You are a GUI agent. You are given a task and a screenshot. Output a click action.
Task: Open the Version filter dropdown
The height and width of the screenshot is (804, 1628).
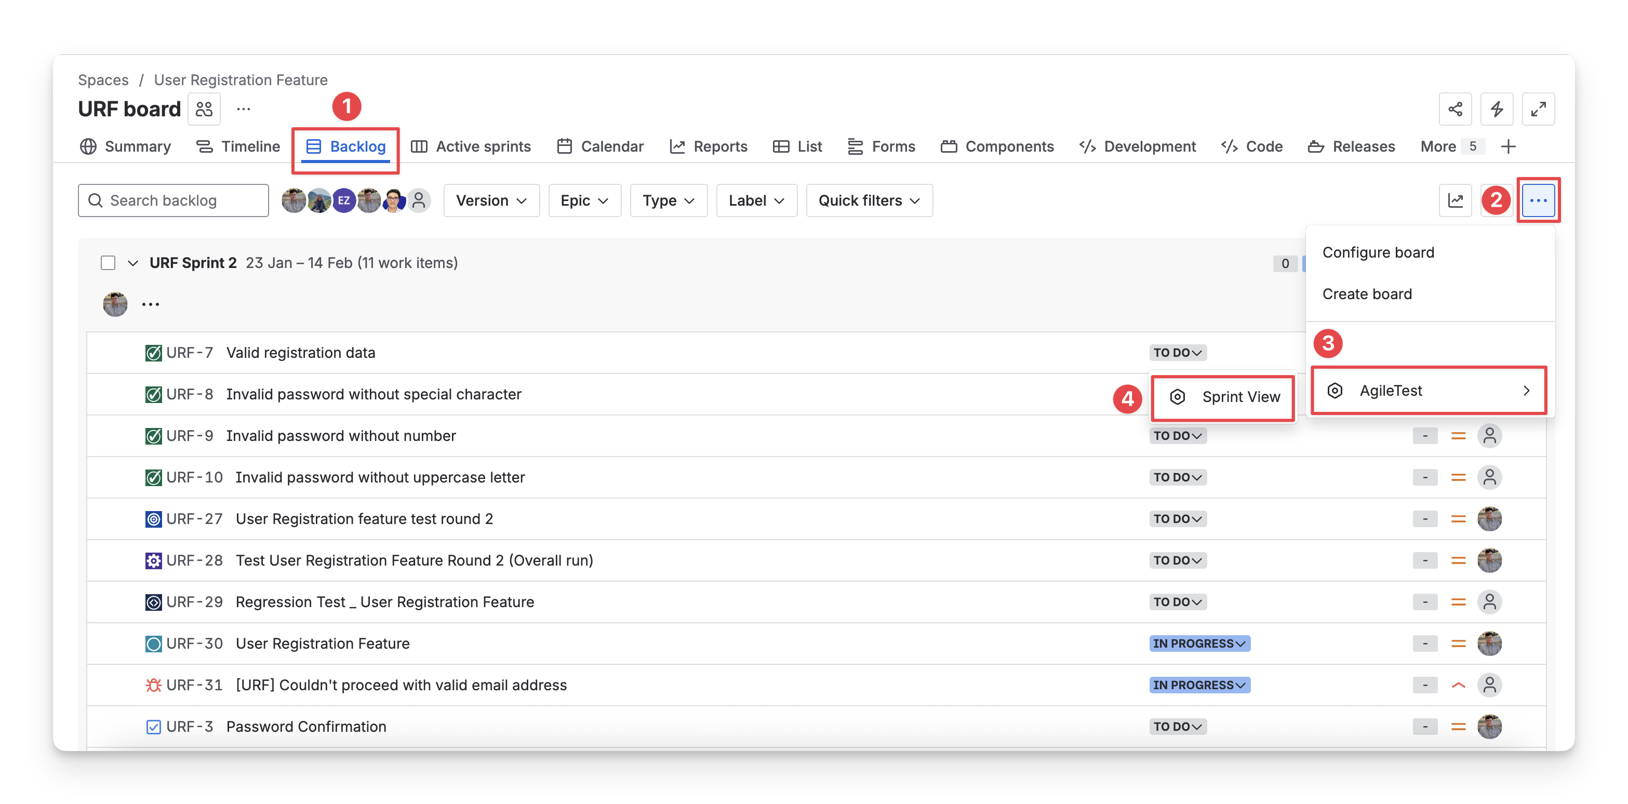pyautogui.click(x=491, y=201)
